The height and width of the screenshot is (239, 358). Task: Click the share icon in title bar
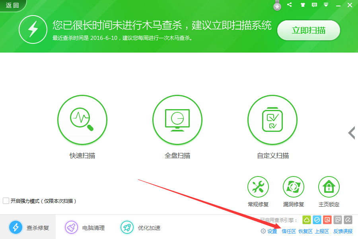pos(290,4)
